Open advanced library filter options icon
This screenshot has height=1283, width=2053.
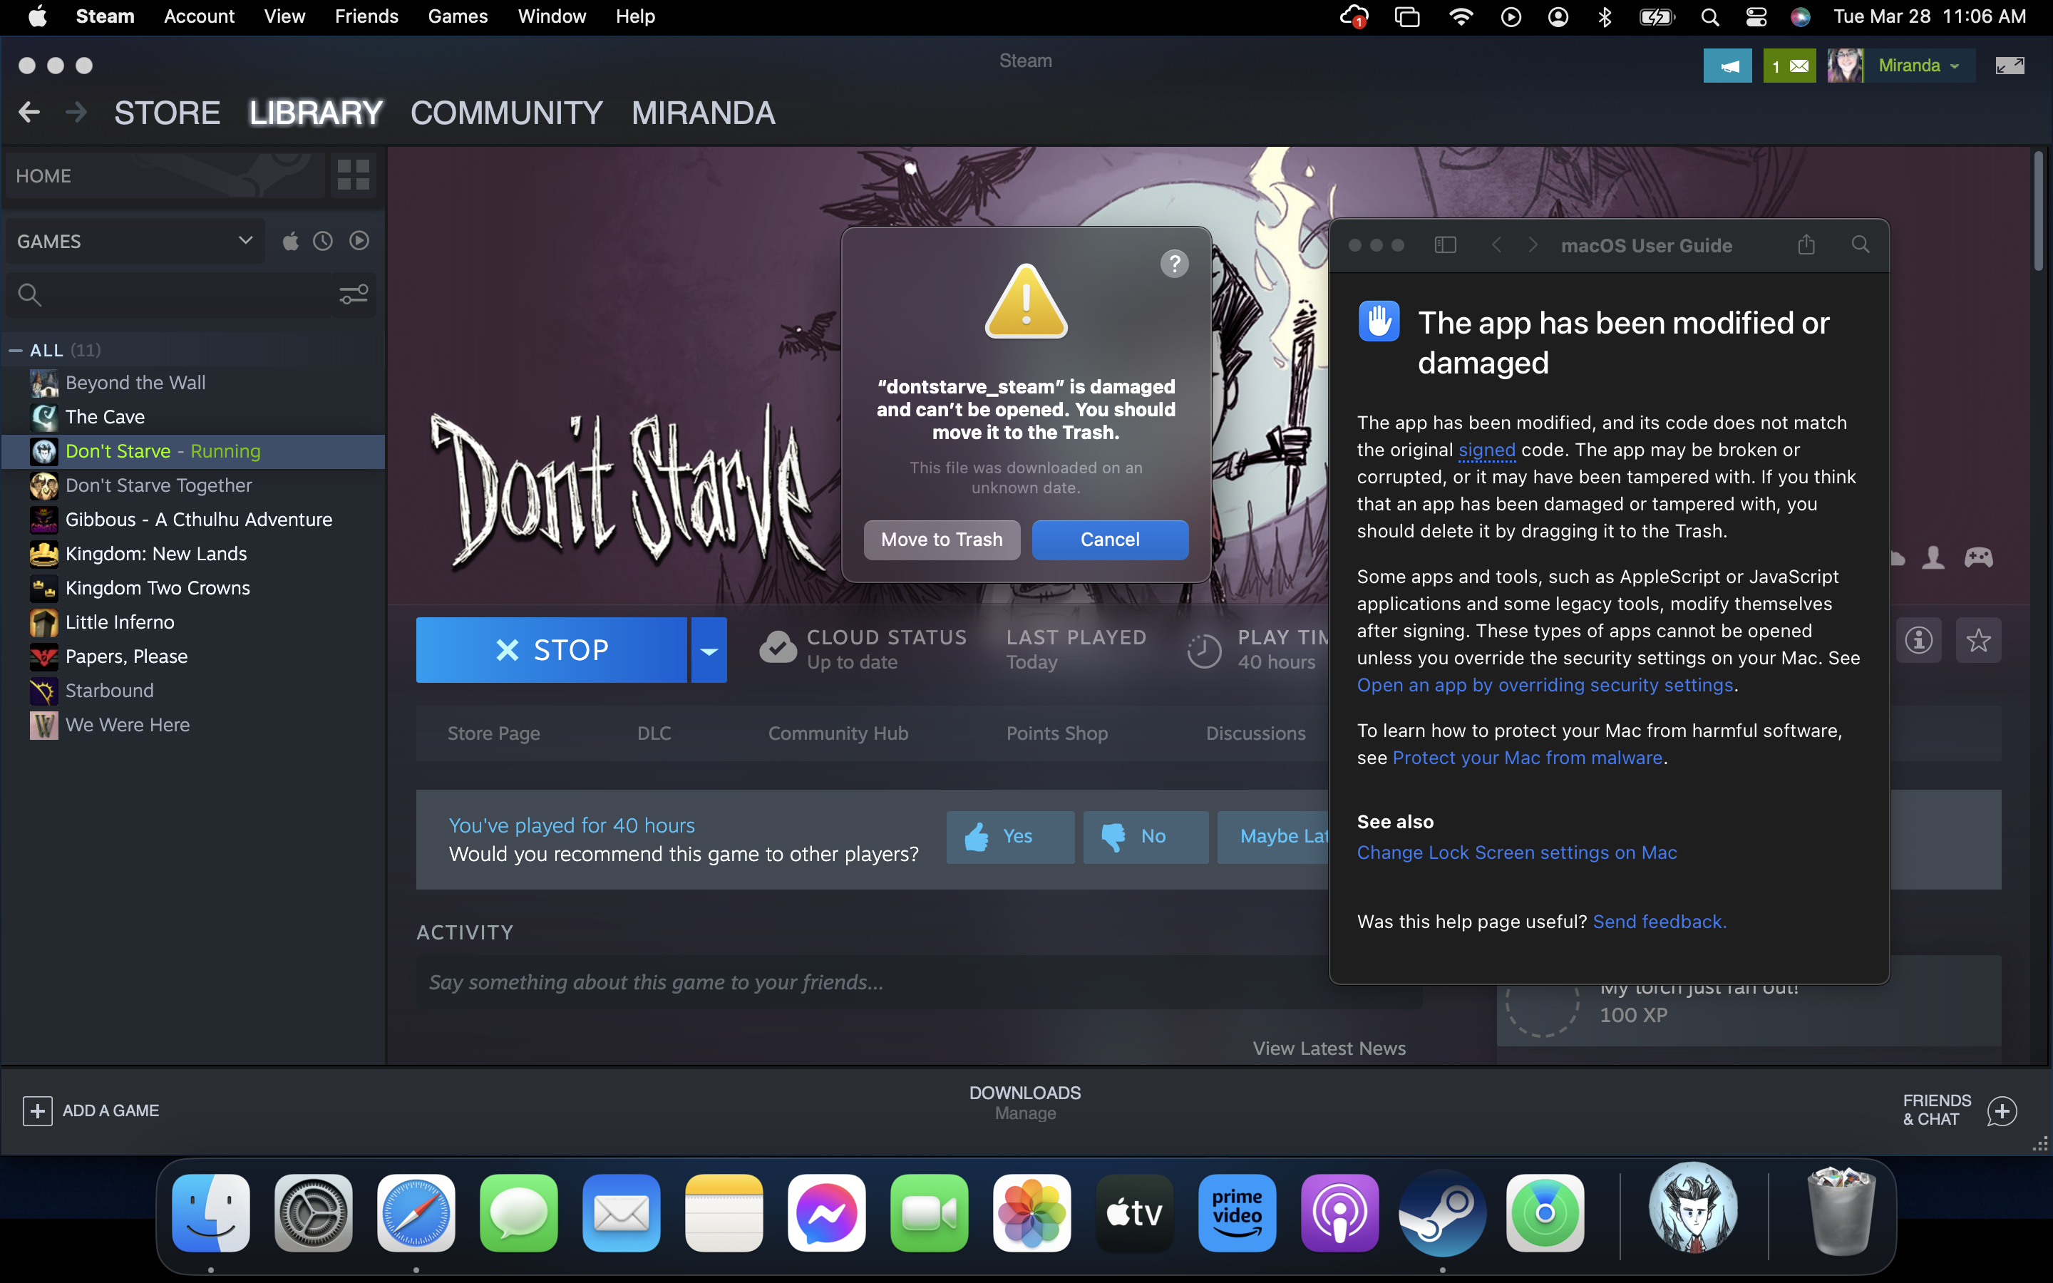pyautogui.click(x=353, y=294)
